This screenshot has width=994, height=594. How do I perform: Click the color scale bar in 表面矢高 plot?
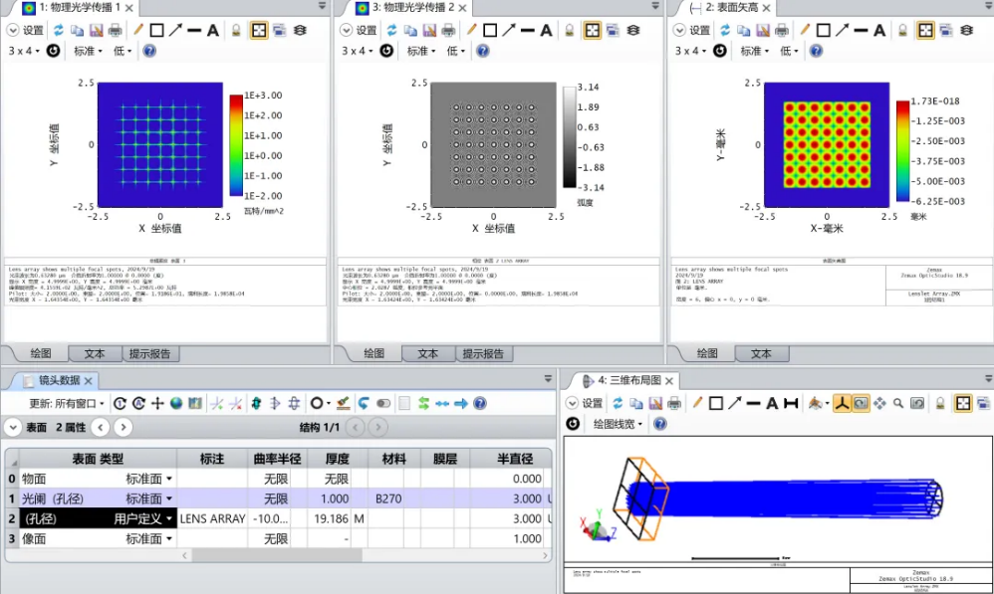[x=901, y=150]
